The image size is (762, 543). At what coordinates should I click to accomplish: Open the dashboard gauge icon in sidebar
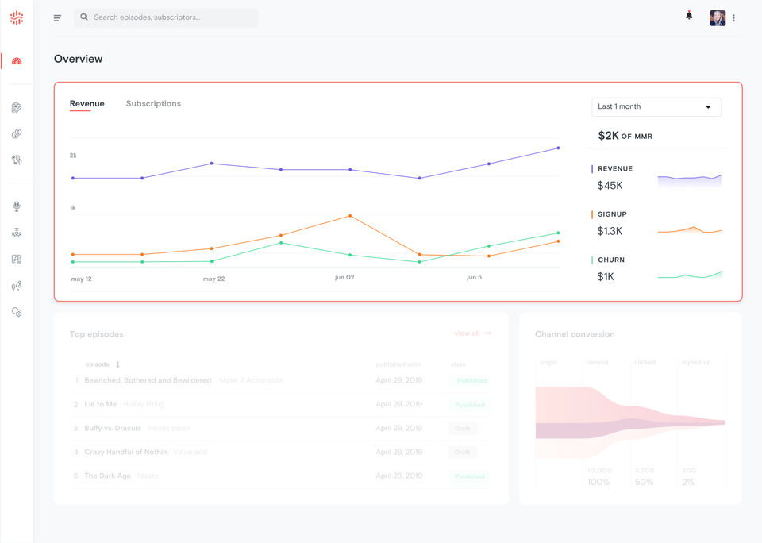[17, 61]
